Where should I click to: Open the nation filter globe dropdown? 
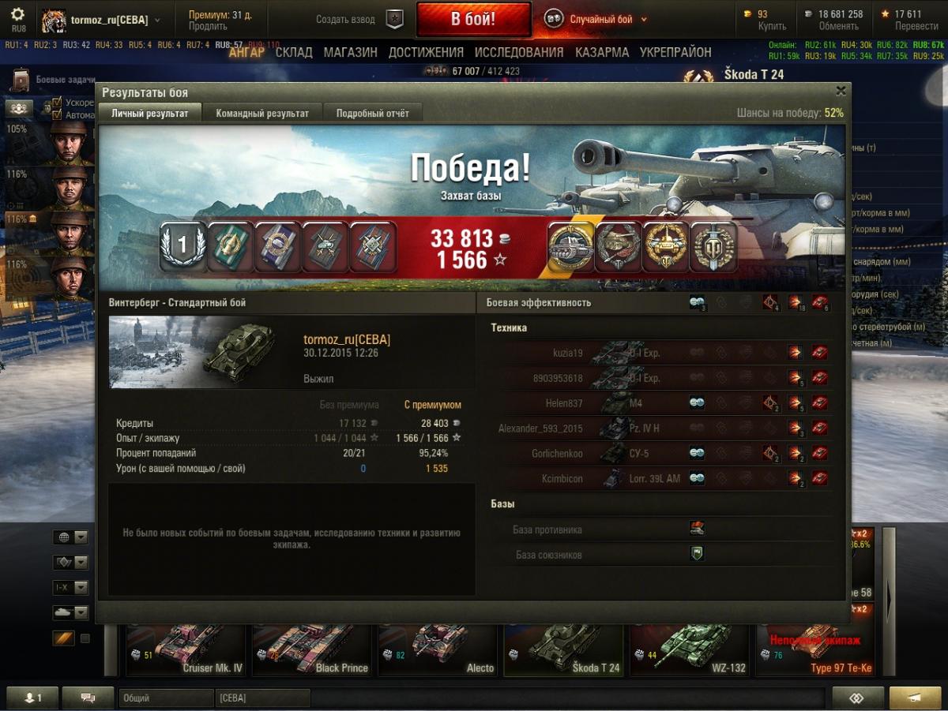coord(70,537)
